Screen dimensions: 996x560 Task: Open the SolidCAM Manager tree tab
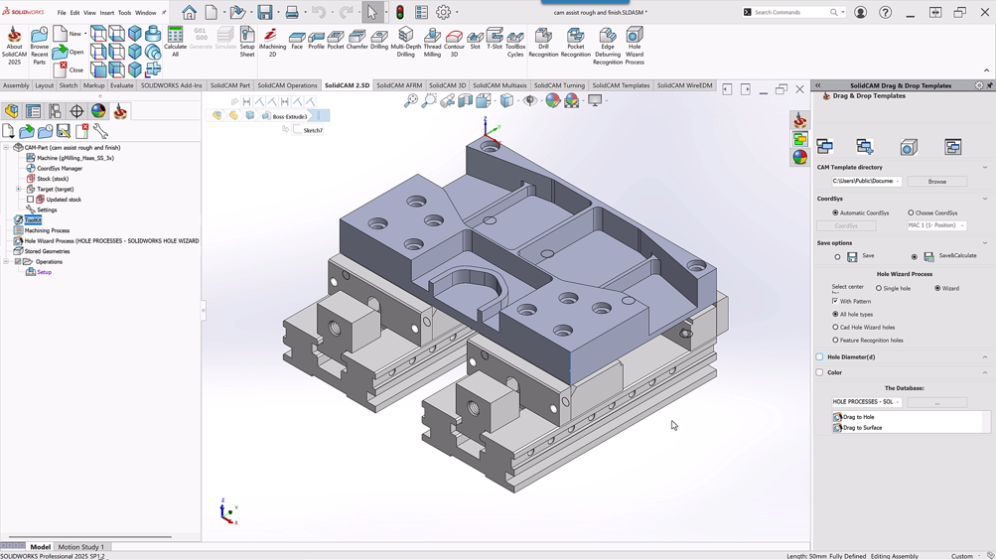point(120,111)
